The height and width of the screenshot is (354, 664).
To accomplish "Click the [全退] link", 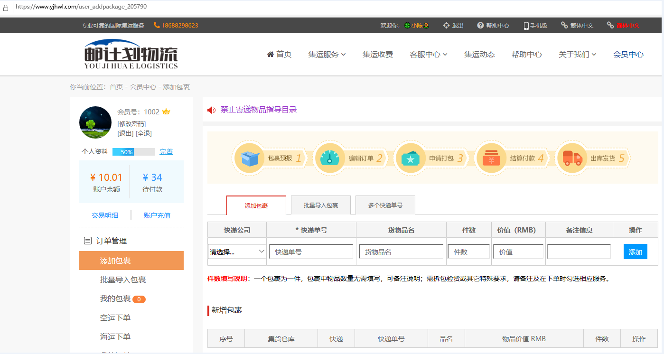I will pos(144,134).
